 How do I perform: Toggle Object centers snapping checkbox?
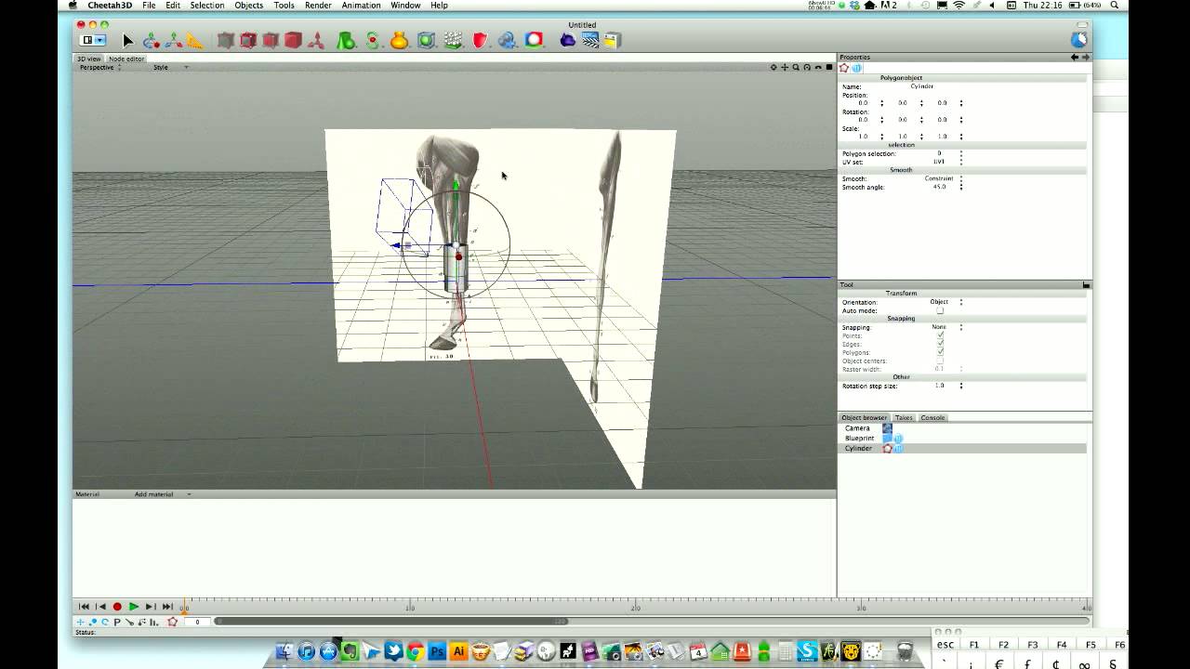pyautogui.click(x=940, y=361)
